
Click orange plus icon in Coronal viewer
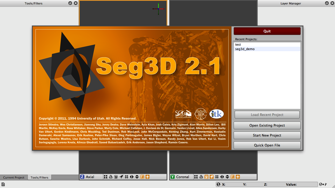coord(238,177)
